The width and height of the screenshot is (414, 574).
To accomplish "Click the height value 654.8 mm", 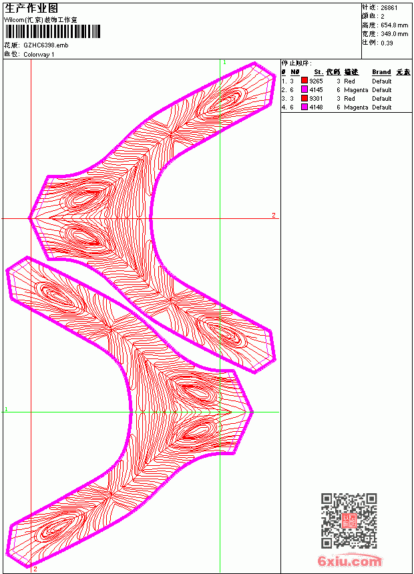I will (394, 25).
